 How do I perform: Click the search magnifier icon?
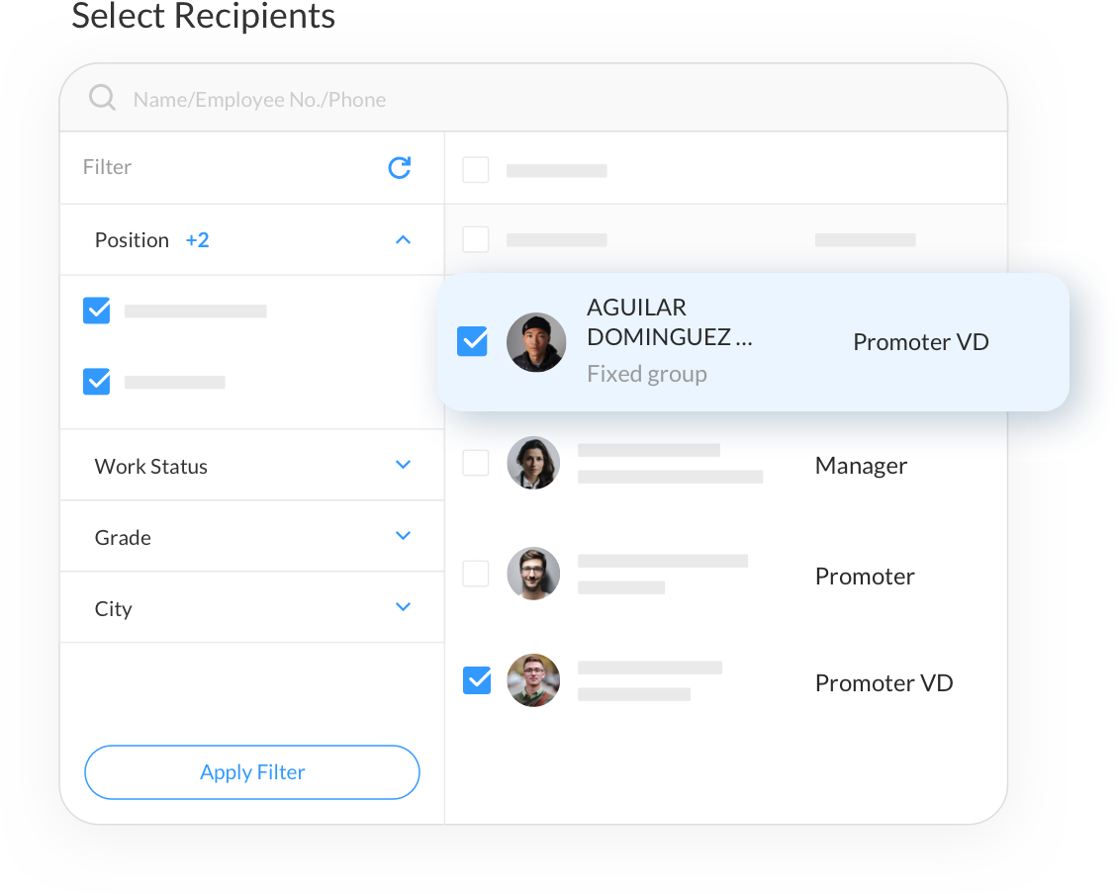102,98
